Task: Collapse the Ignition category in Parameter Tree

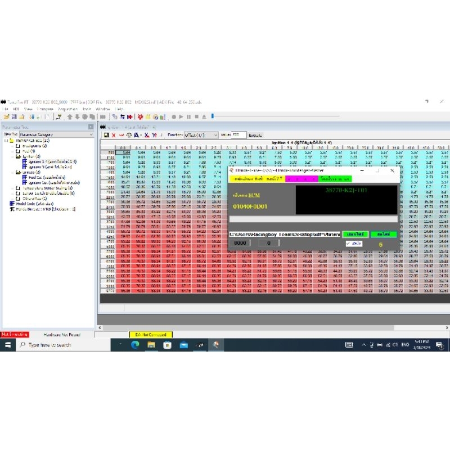Action: pyautogui.click(x=12, y=157)
